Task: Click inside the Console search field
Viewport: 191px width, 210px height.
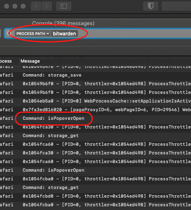Action: tap(98, 33)
